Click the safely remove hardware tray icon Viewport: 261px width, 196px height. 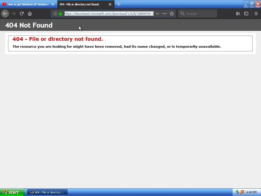[237, 192]
